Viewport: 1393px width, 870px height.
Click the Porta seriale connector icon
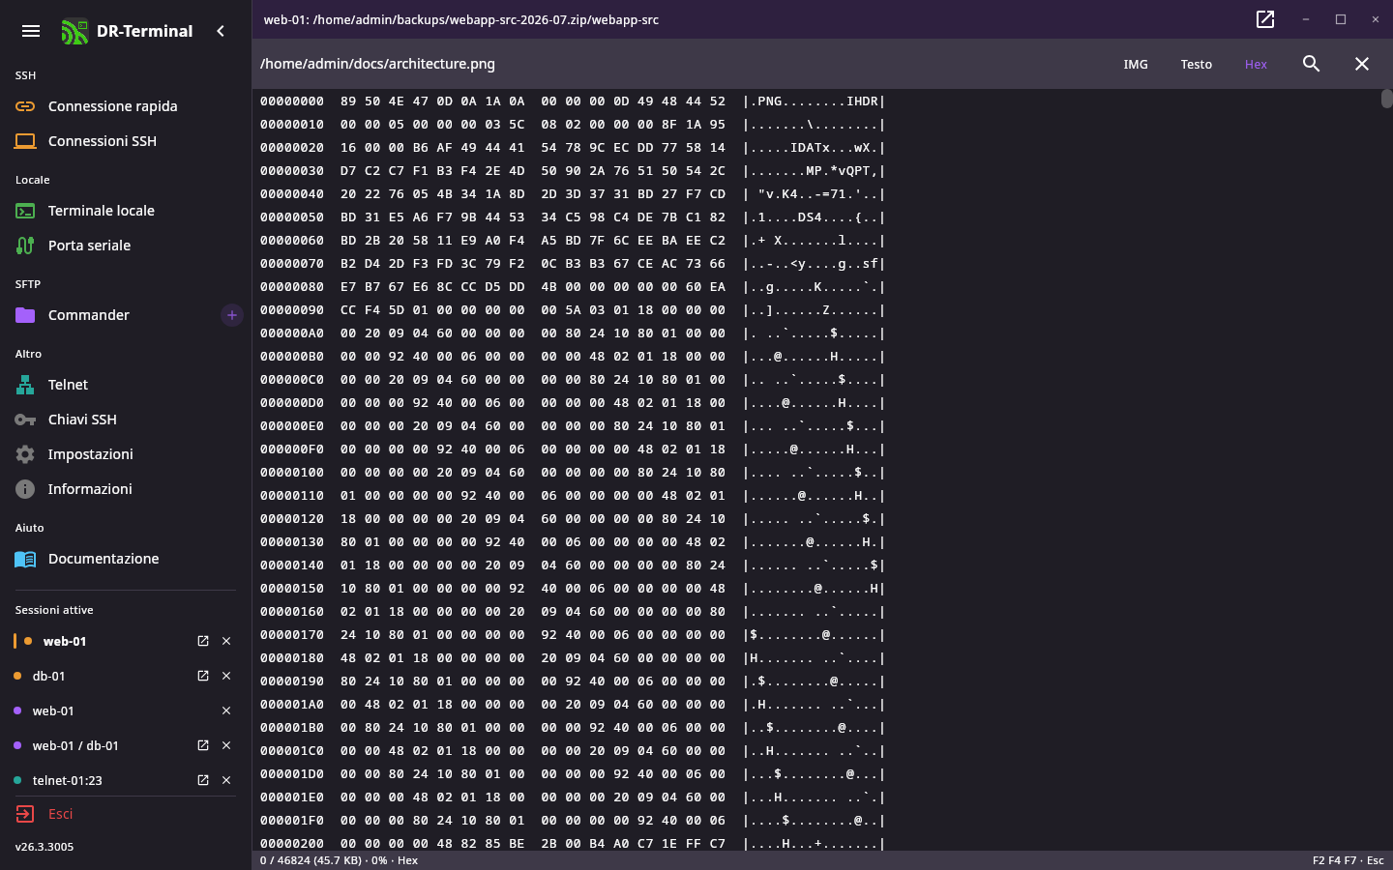[25, 246]
